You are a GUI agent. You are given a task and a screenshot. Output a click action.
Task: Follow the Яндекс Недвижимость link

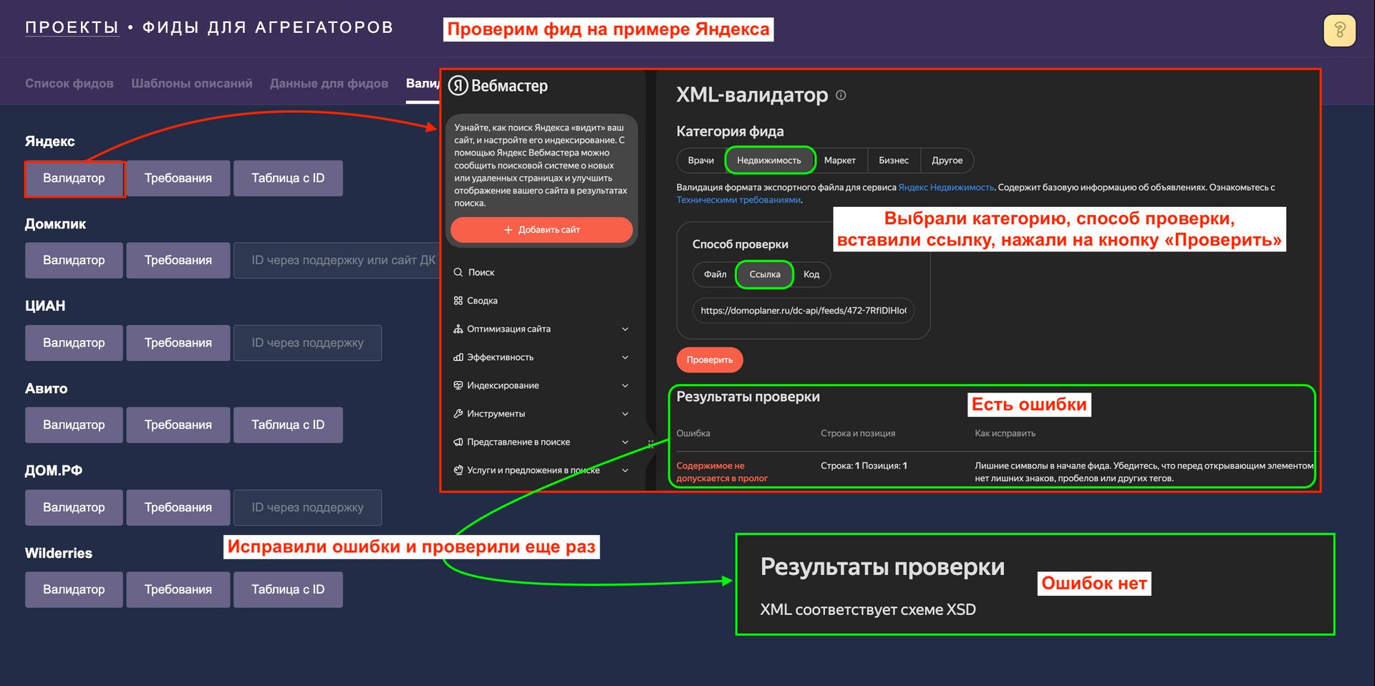[946, 188]
